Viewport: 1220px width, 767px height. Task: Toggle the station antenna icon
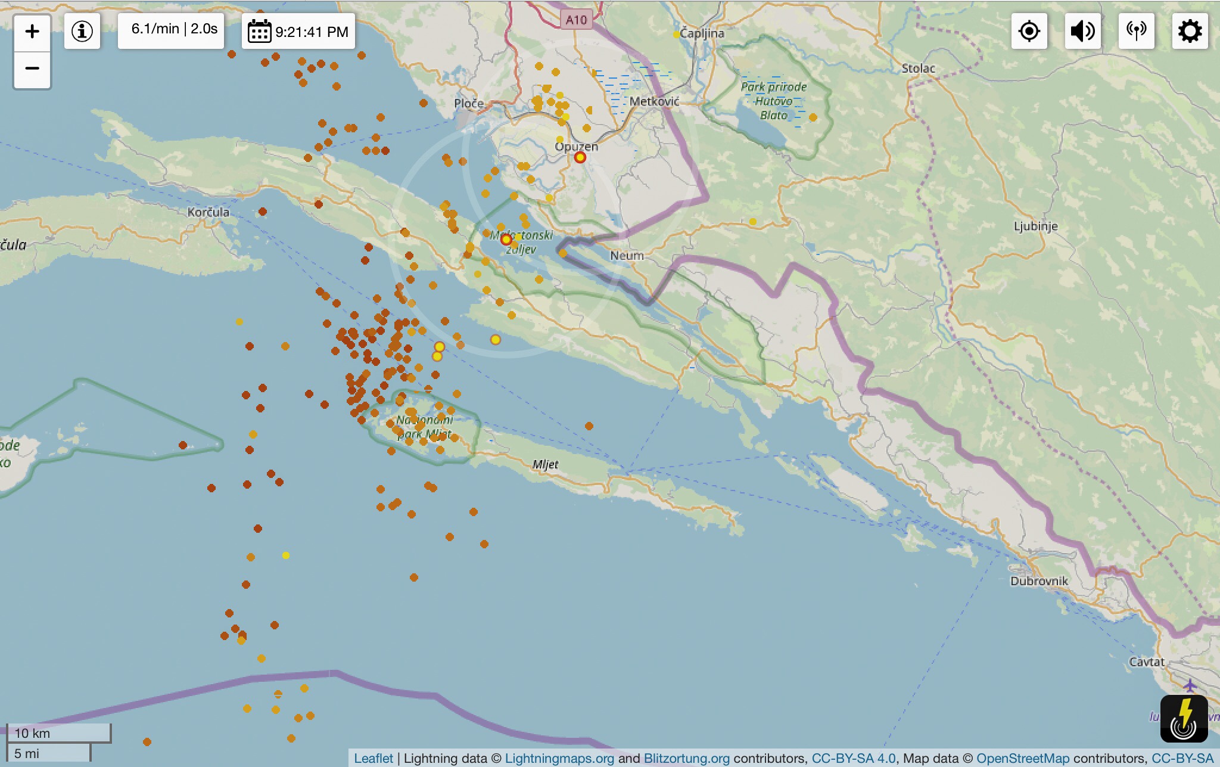tap(1136, 31)
